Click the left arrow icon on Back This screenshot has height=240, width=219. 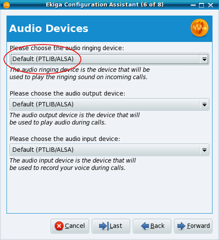pos(145,226)
